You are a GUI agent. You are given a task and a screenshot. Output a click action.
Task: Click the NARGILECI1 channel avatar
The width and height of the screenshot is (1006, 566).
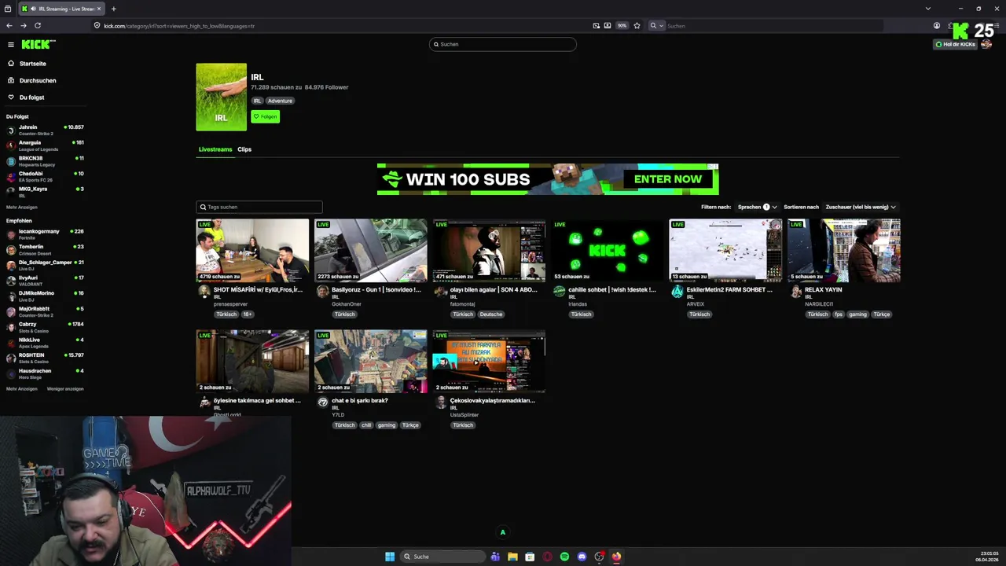pyautogui.click(x=795, y=292)
